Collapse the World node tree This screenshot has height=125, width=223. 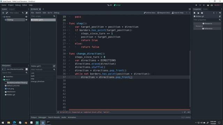(2, 17)
